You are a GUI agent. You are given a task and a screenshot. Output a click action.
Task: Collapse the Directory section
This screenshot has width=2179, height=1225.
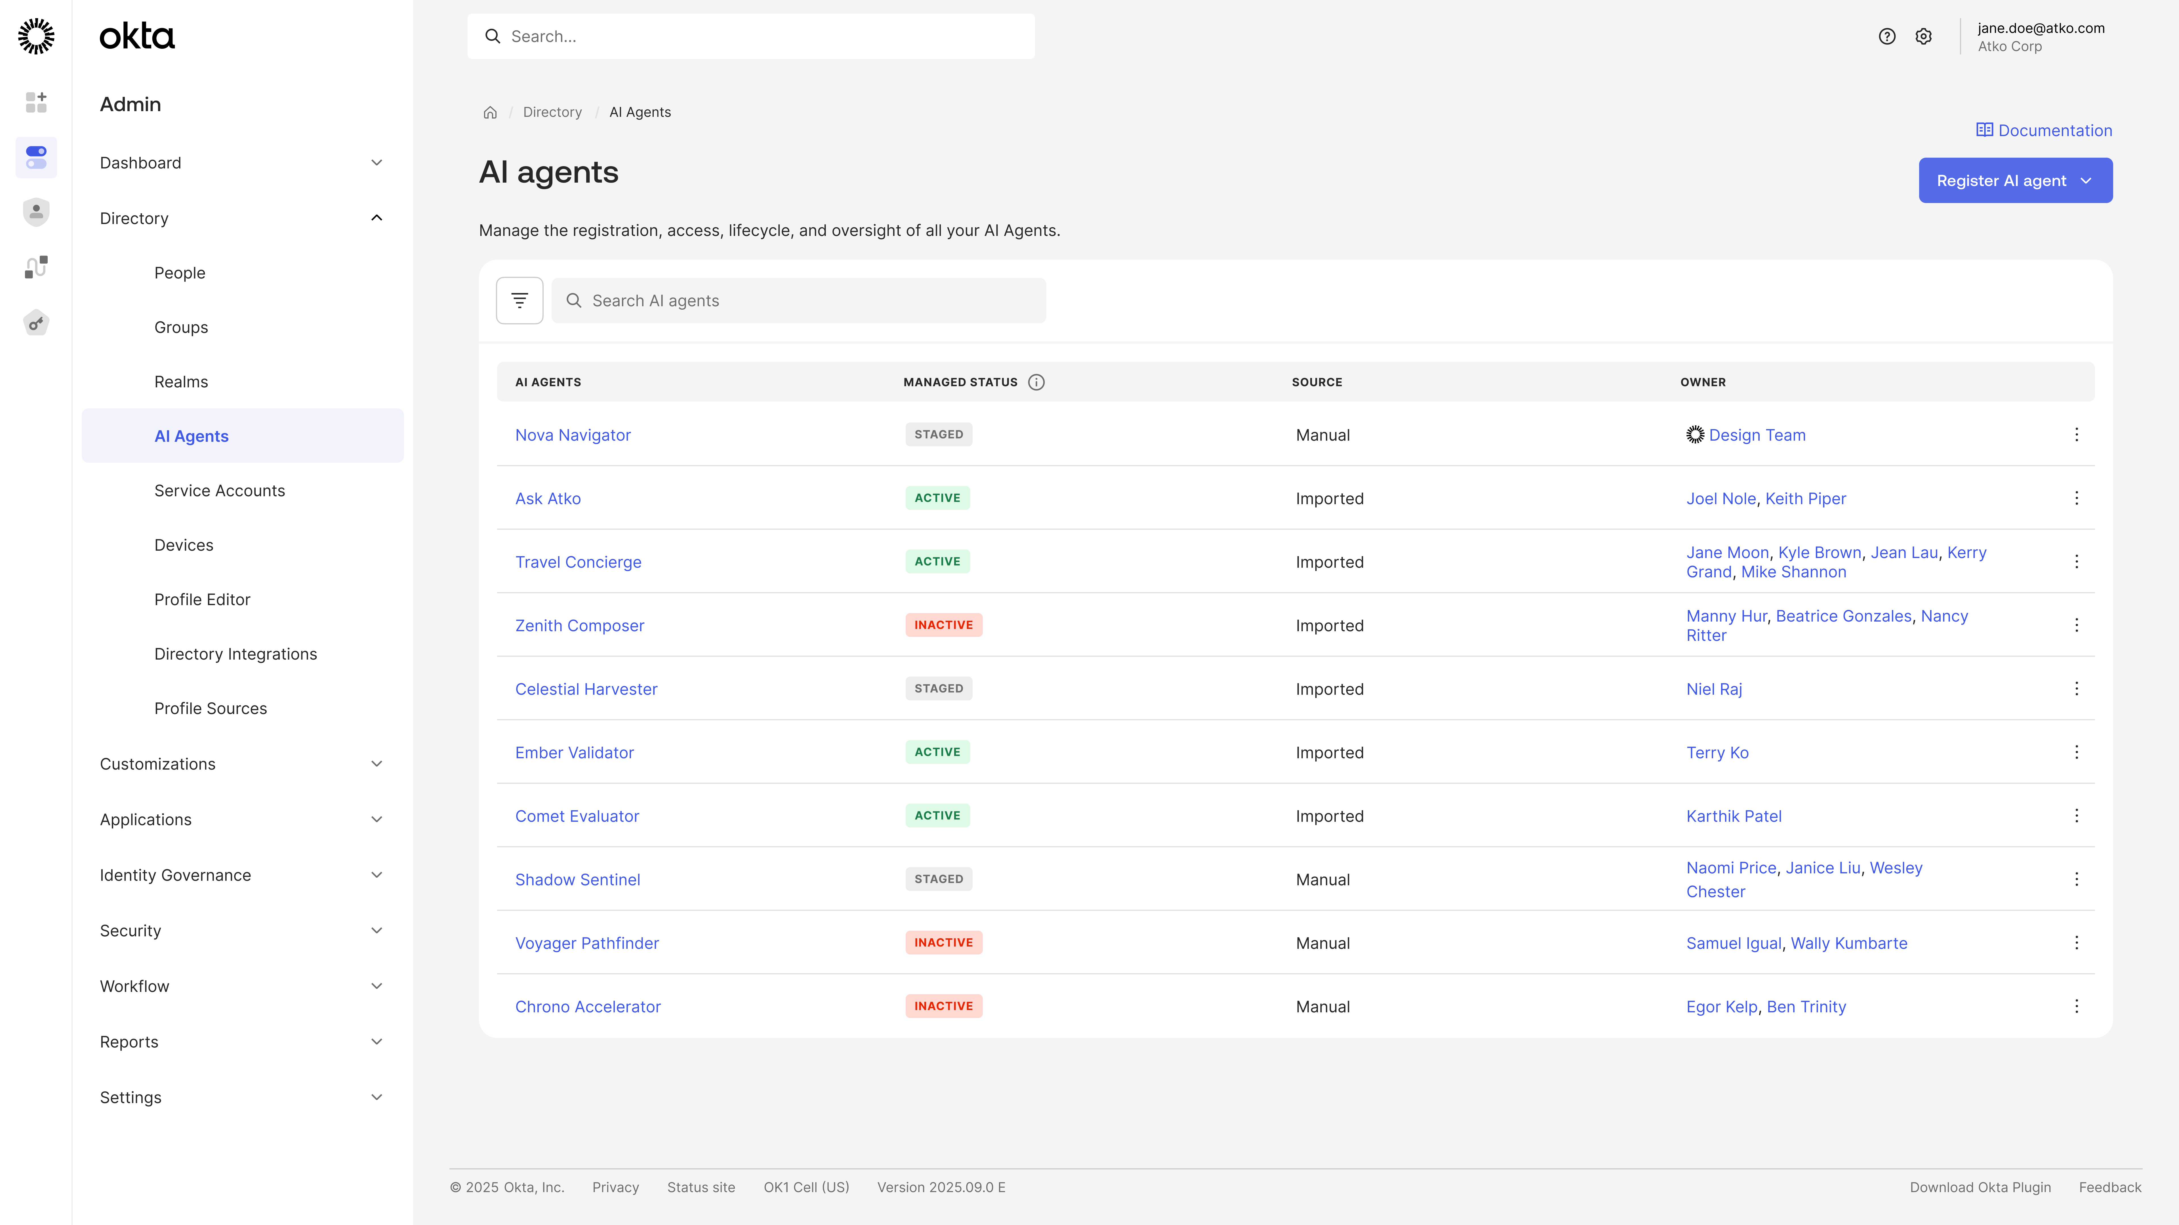click(x=377, y=218)
